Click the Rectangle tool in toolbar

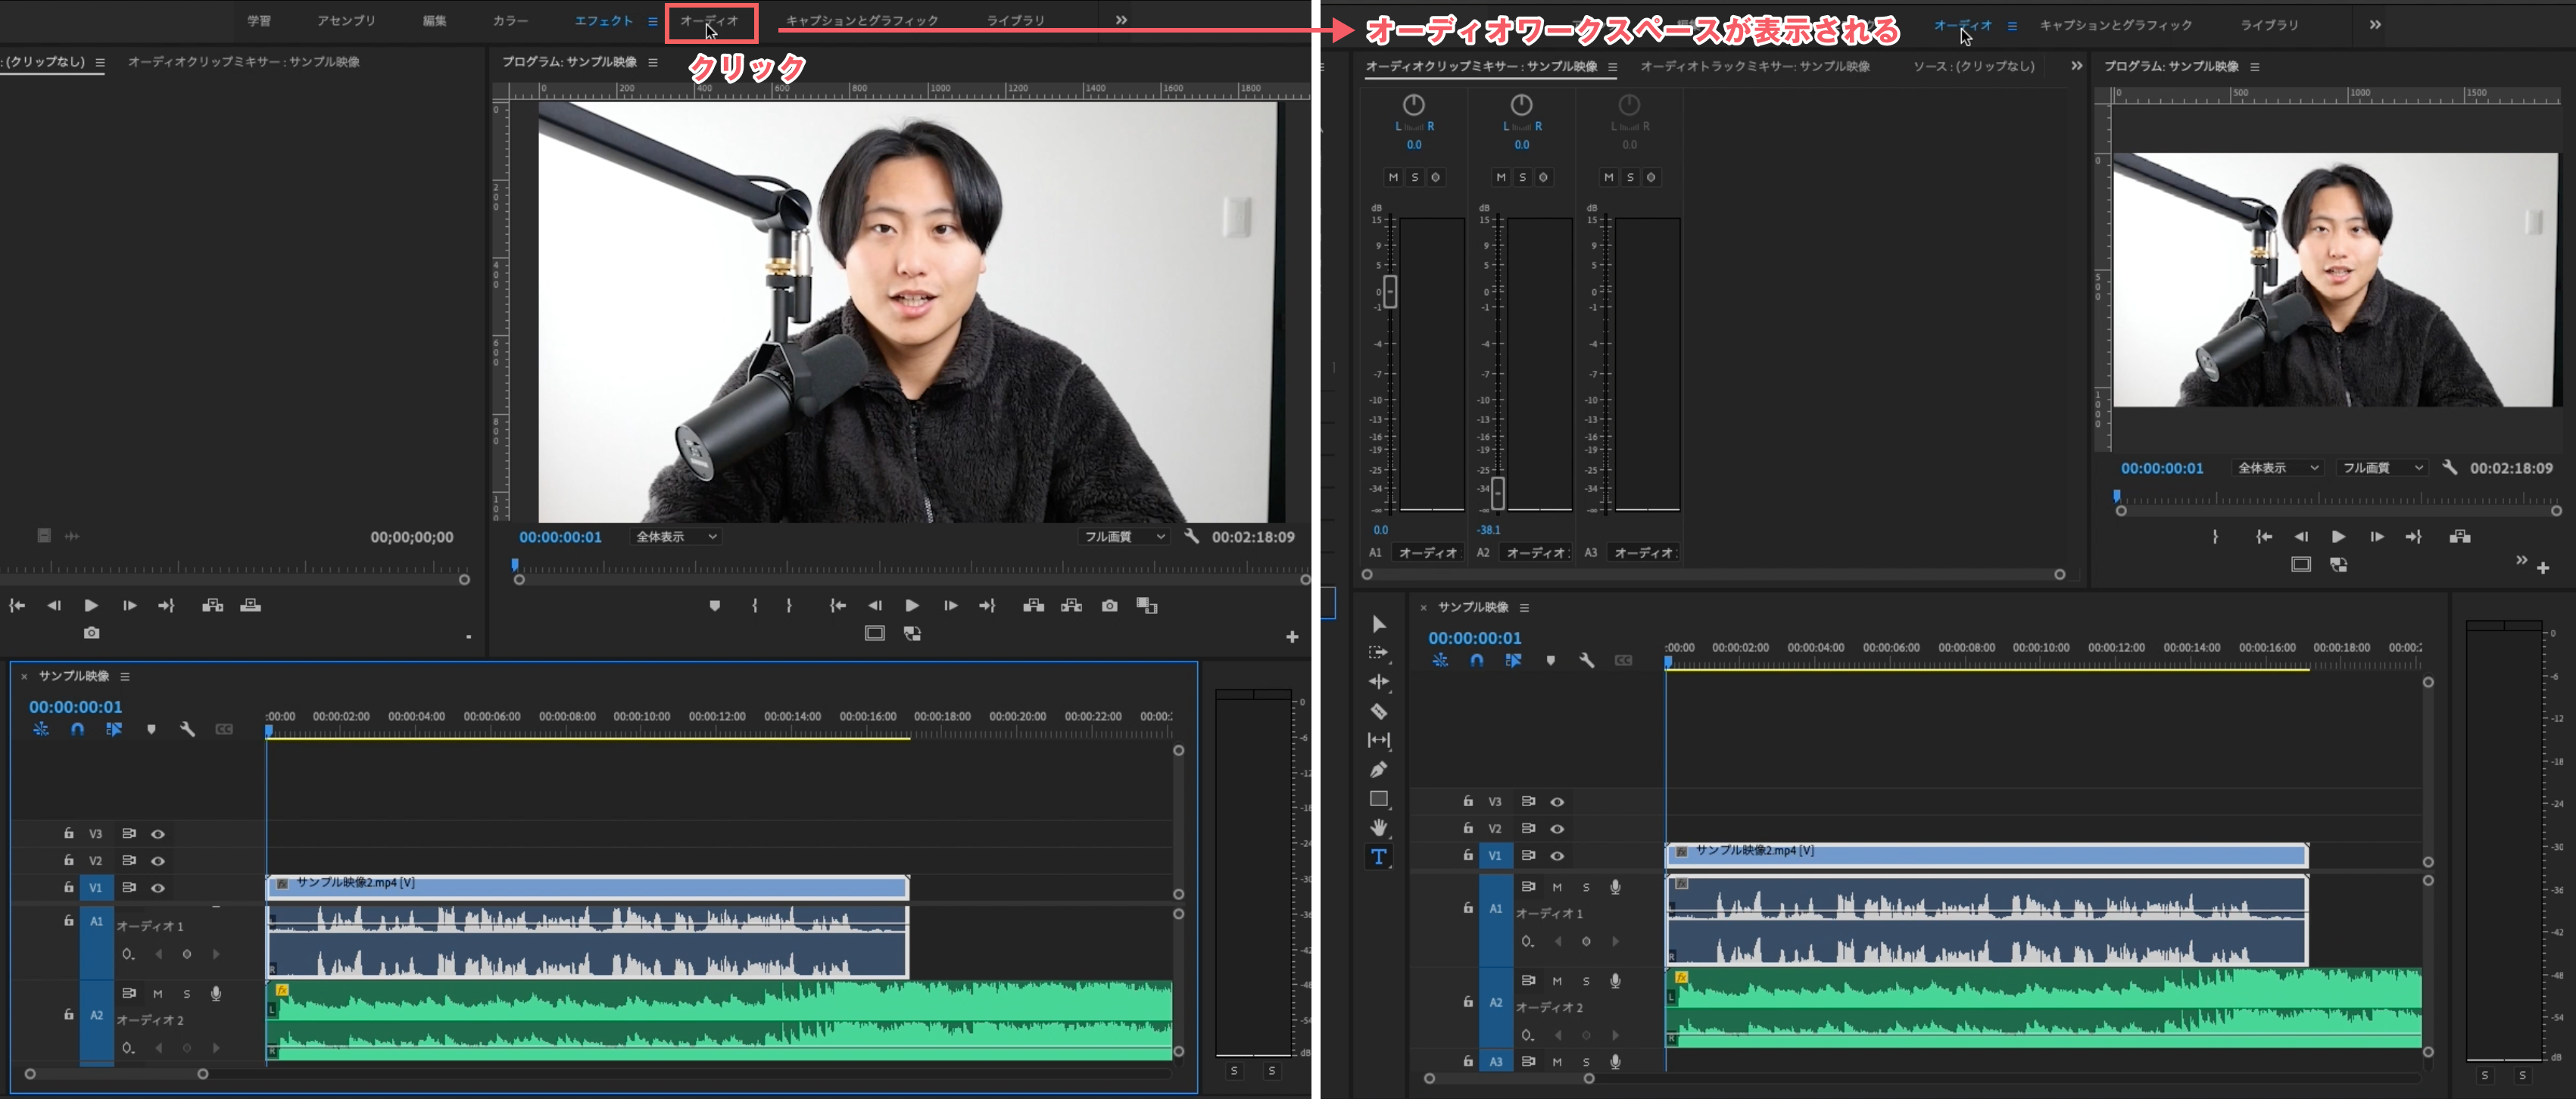[1378, 799]
